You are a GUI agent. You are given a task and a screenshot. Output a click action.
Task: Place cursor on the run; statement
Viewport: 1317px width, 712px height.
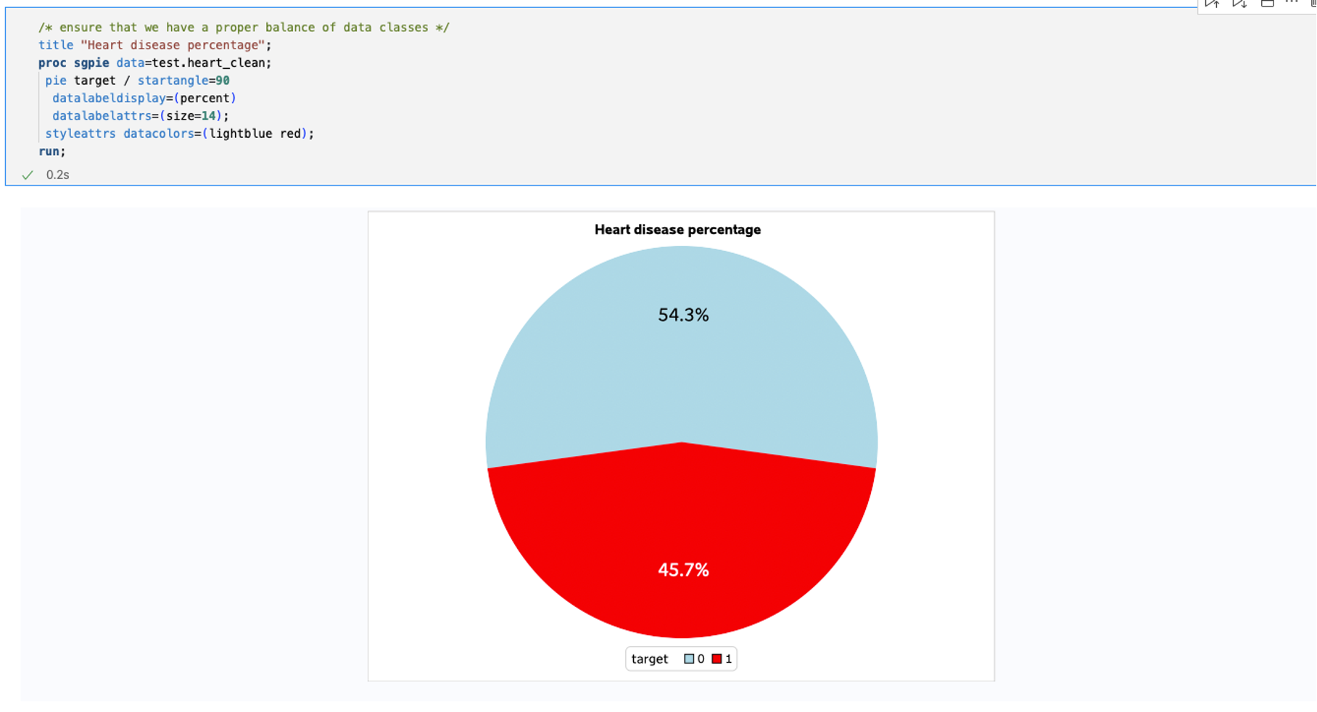[52, 152]
